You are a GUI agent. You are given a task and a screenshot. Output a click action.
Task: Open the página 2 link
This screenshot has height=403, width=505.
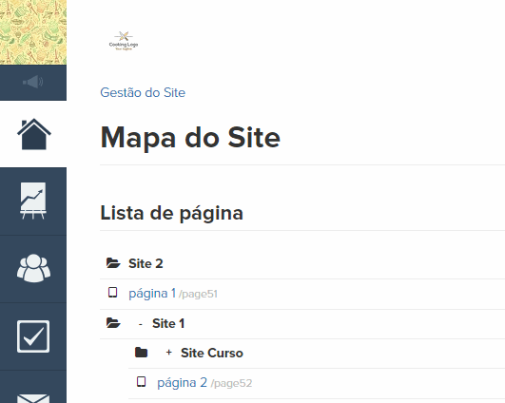(182, 383)
